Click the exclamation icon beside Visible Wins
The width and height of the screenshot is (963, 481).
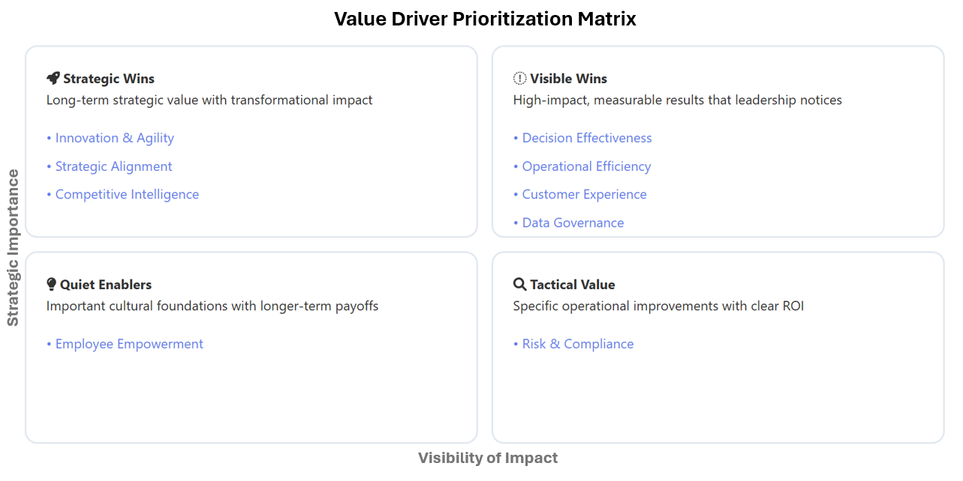pos(519,79)
